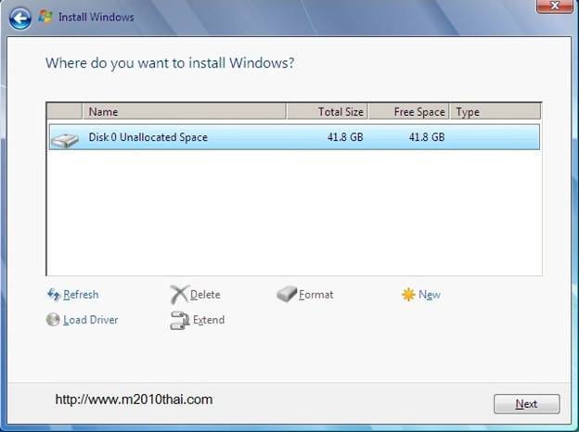
Task: Click the New starburst icon
Action: [408, 295]
